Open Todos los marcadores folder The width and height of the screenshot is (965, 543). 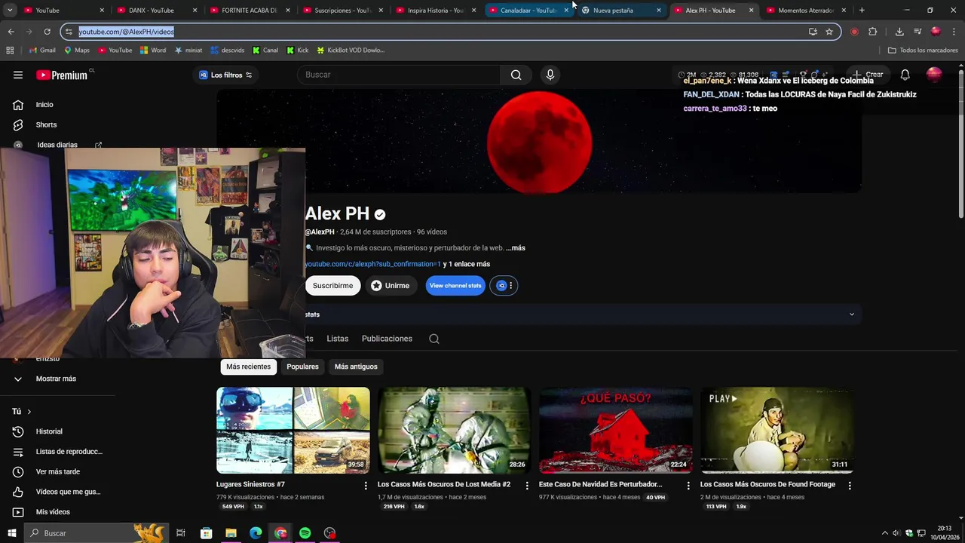pyautogui.click(x=924, y=51)
